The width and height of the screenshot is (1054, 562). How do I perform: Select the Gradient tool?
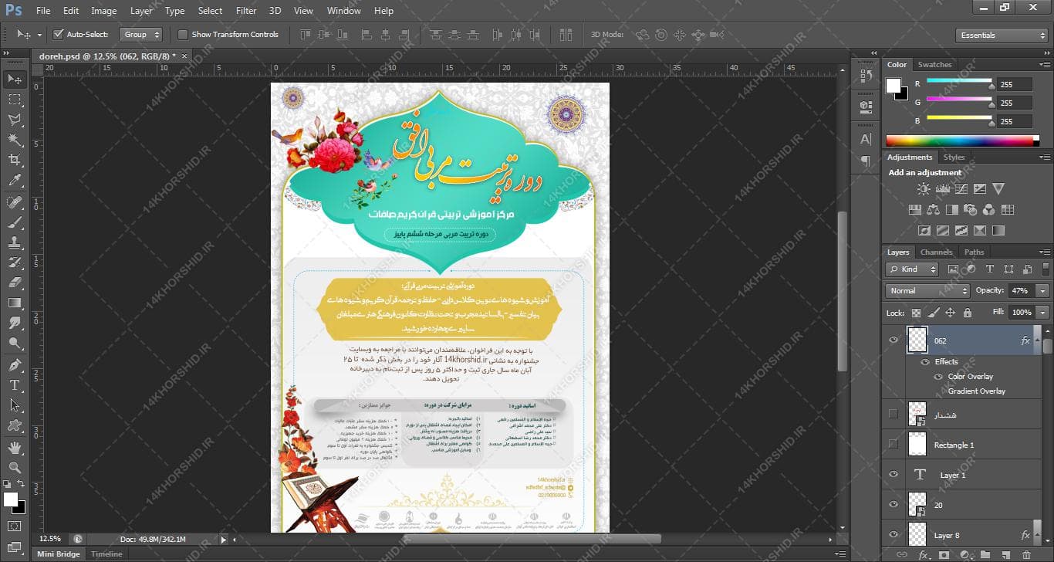point(15,303)
